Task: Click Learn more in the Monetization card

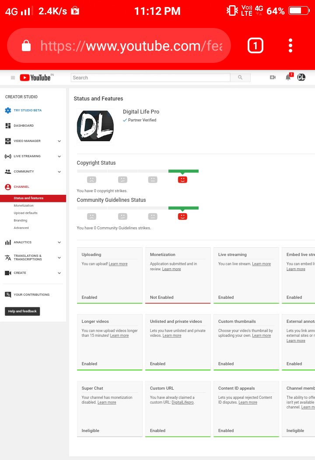Action: pyautogui.click(x=171, y=269)
